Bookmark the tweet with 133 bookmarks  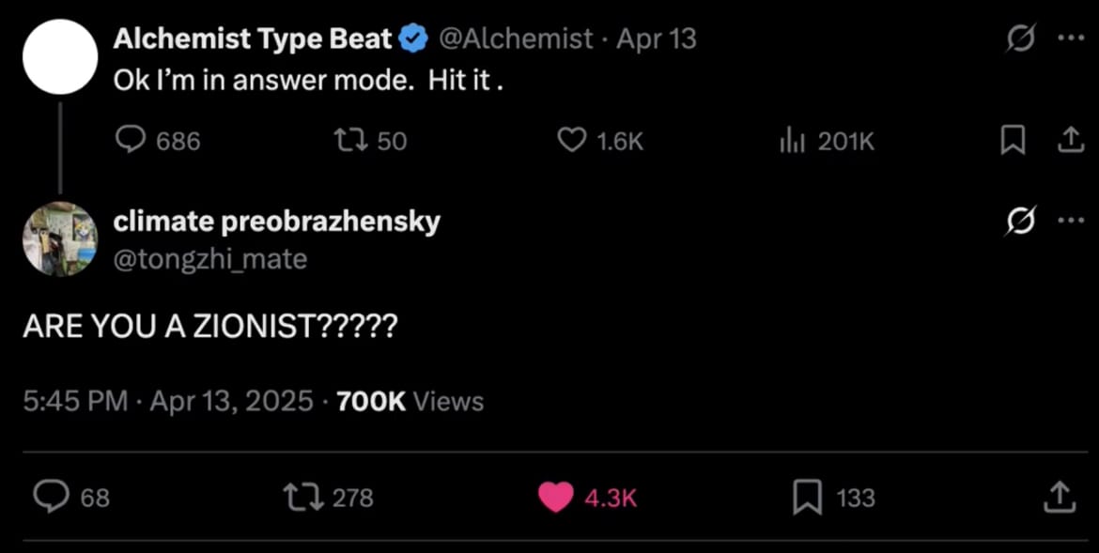pos(808,497)
